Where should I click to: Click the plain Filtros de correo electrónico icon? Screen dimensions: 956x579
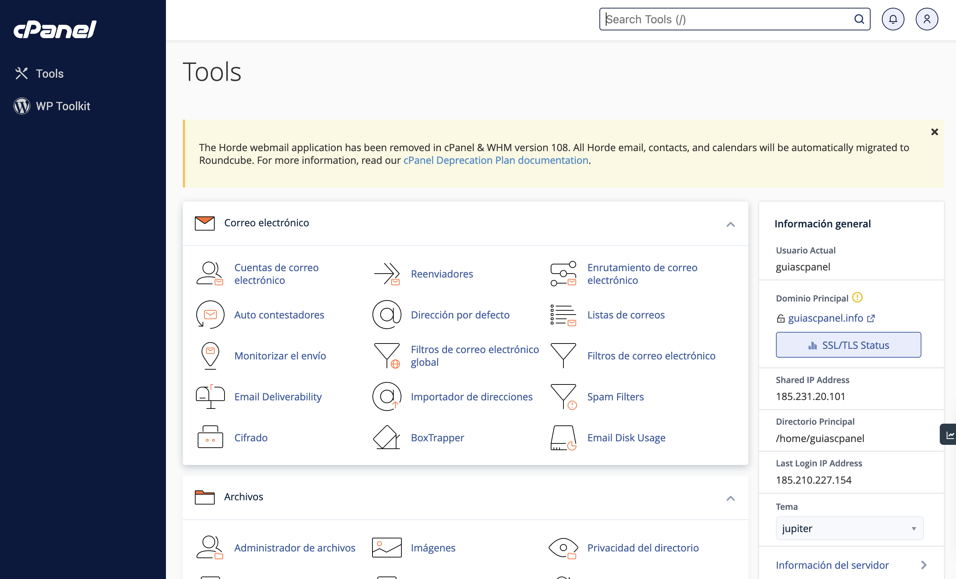click(563, 356)
